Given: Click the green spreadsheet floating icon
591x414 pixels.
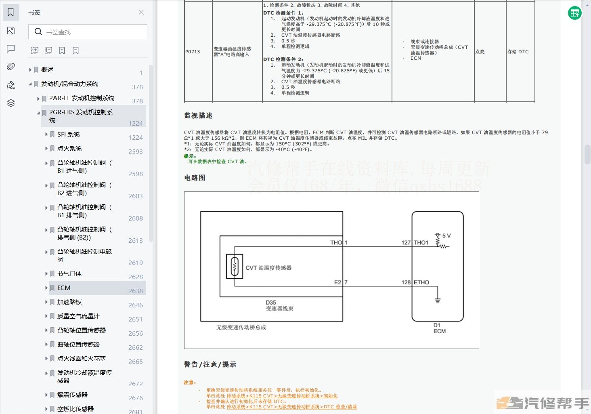Looking at the screenshot, I should point(574,13).
